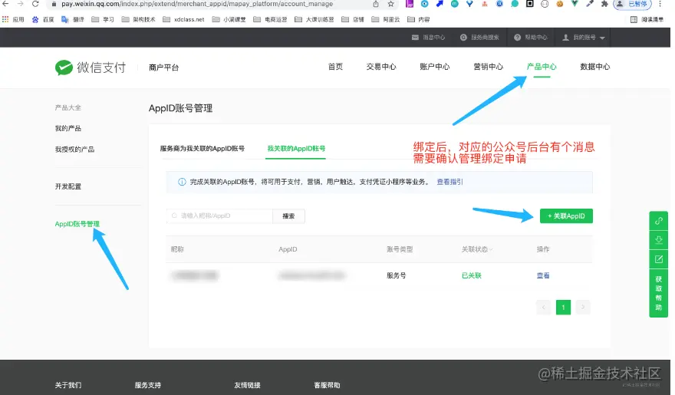Click the info icon in the notice banner
The image size is (675, 395).
click(x=182, y=182)
